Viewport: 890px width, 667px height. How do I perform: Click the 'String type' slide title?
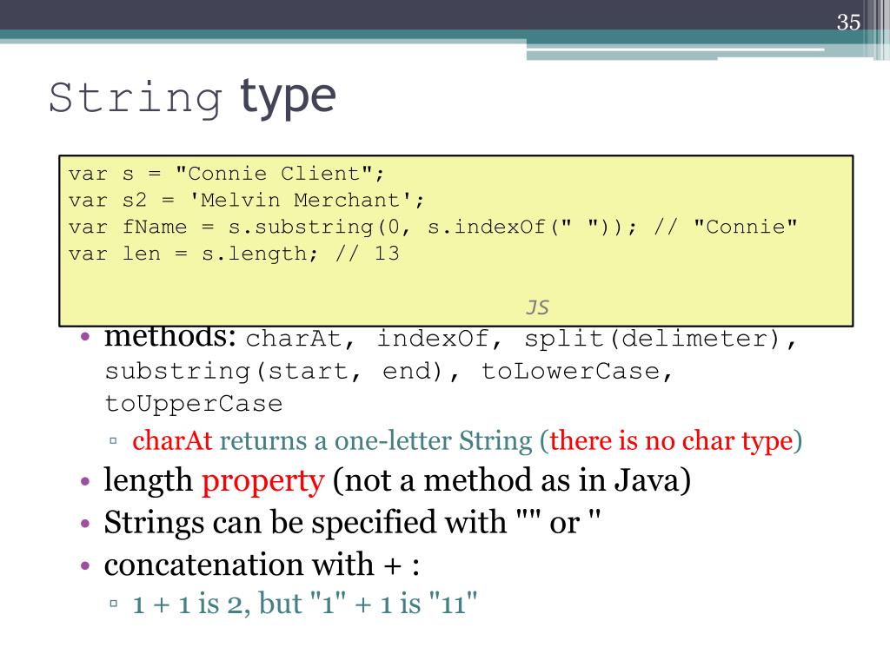tap(192, 97)
